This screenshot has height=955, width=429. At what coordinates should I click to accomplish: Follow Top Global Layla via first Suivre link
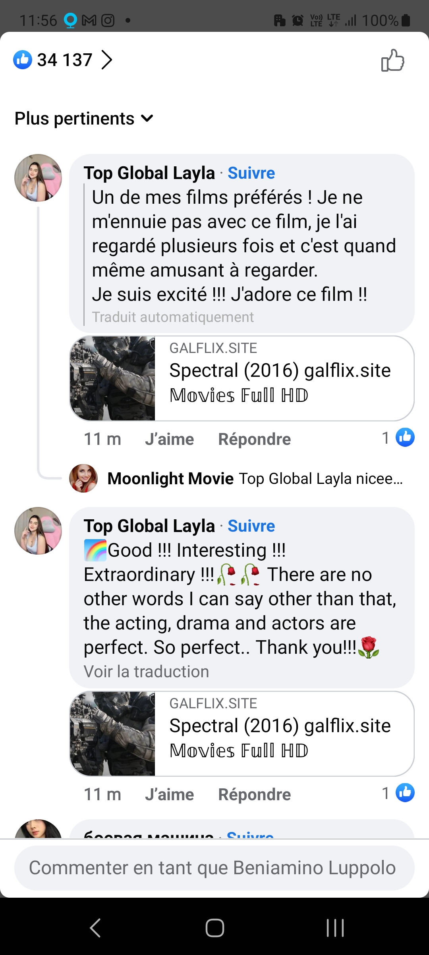tap(251, 173)
